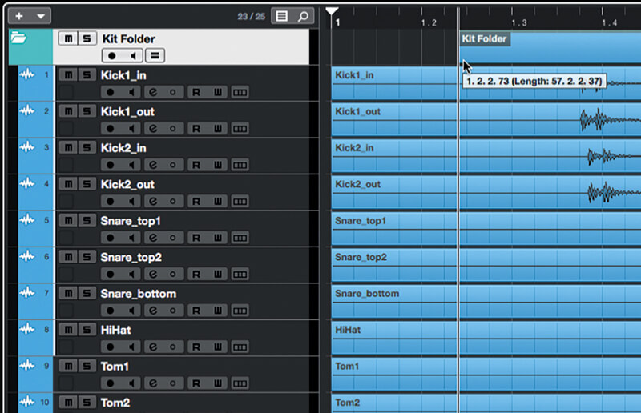The image size is (641, 413).
Task: Solo the Snare_bottom track
Action: click(x=87, y=293)
